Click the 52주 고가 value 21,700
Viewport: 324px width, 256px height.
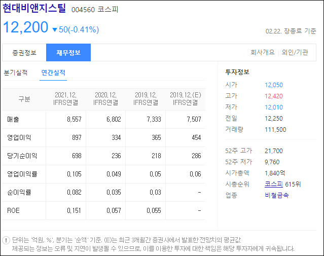coord(274,151)
